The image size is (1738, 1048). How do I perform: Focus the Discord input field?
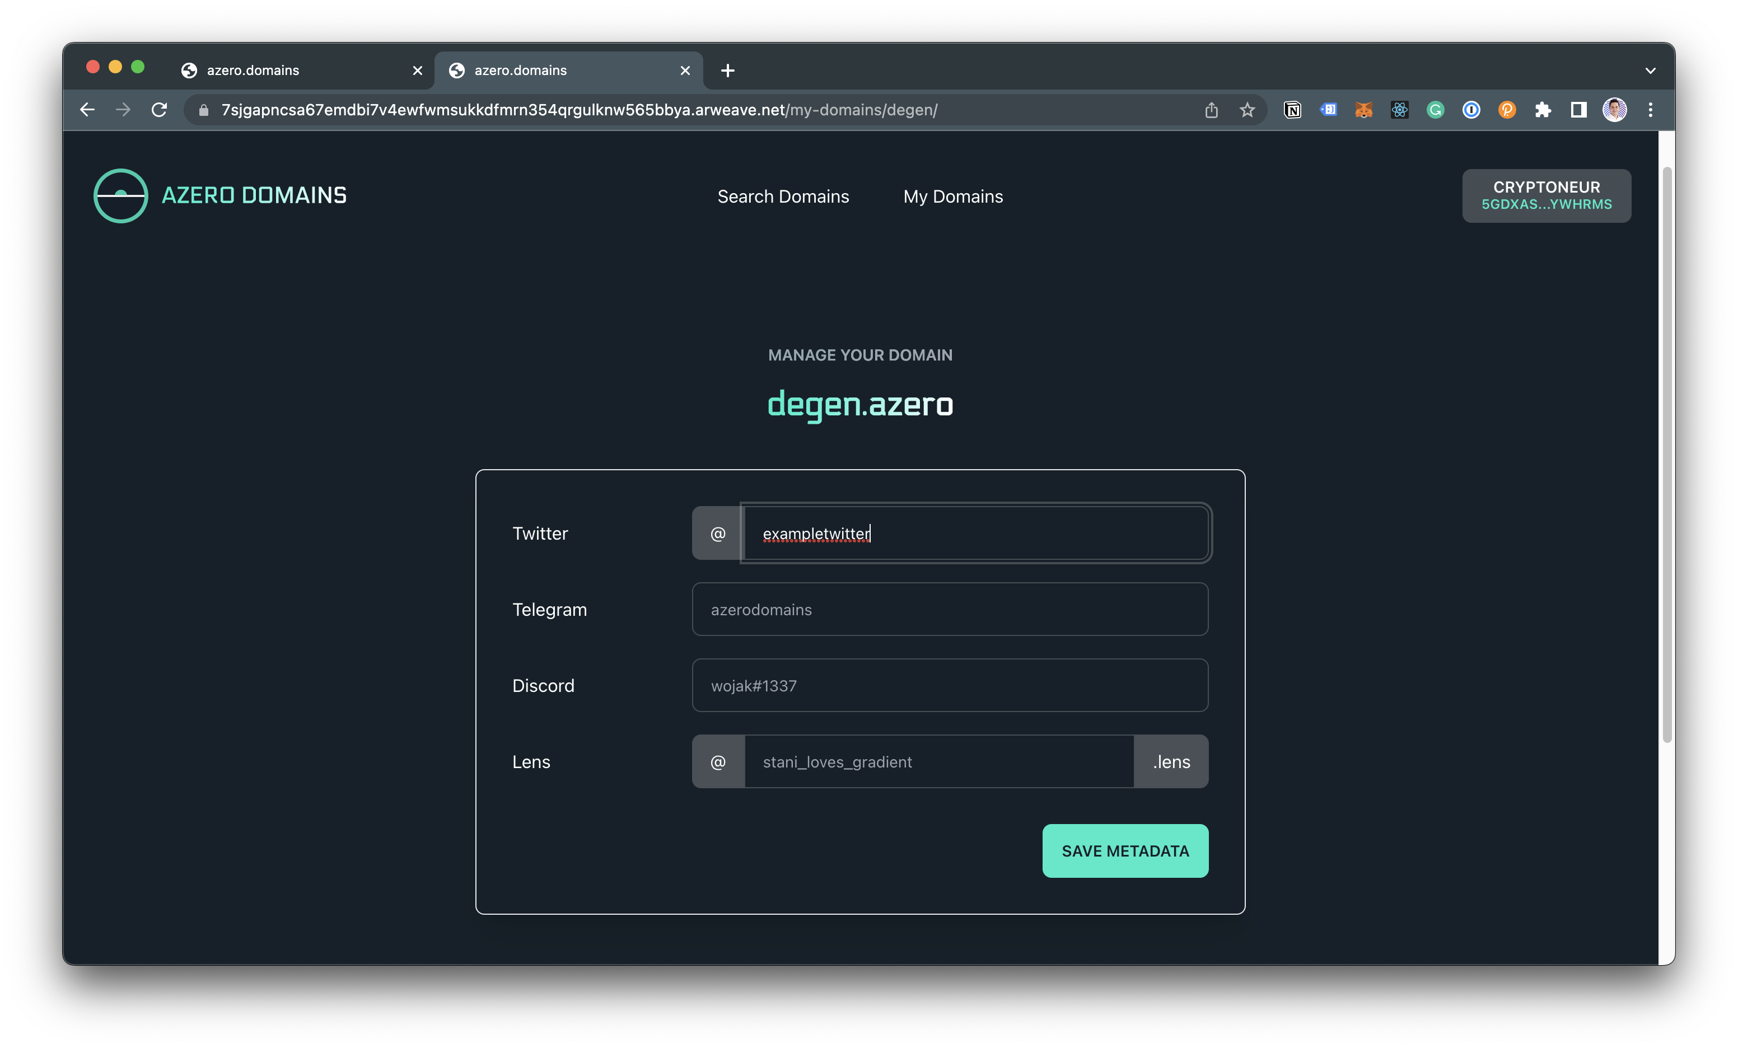coord(950,685)
